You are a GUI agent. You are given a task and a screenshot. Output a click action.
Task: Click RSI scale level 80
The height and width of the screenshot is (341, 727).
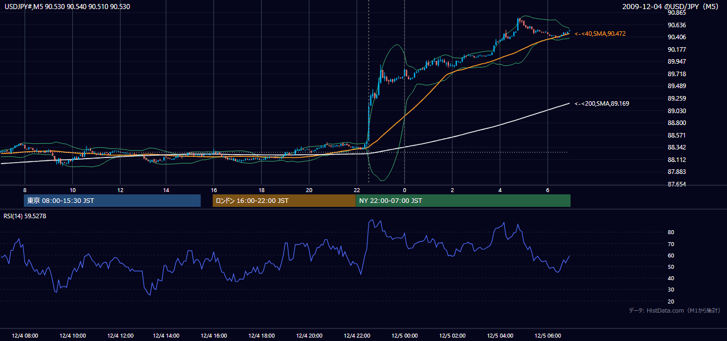pyautogui.click(x=671, y=232)
